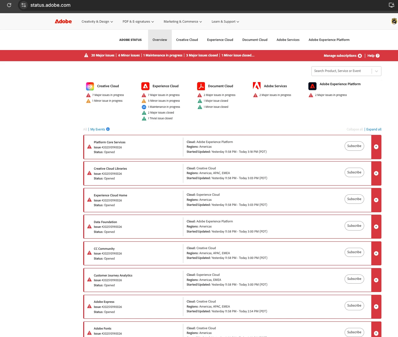The width and height of the screenshot is (398, 337).
Task: Open the Marketing & Commerce dropdown menu
Action: click(x=183, y=22)
